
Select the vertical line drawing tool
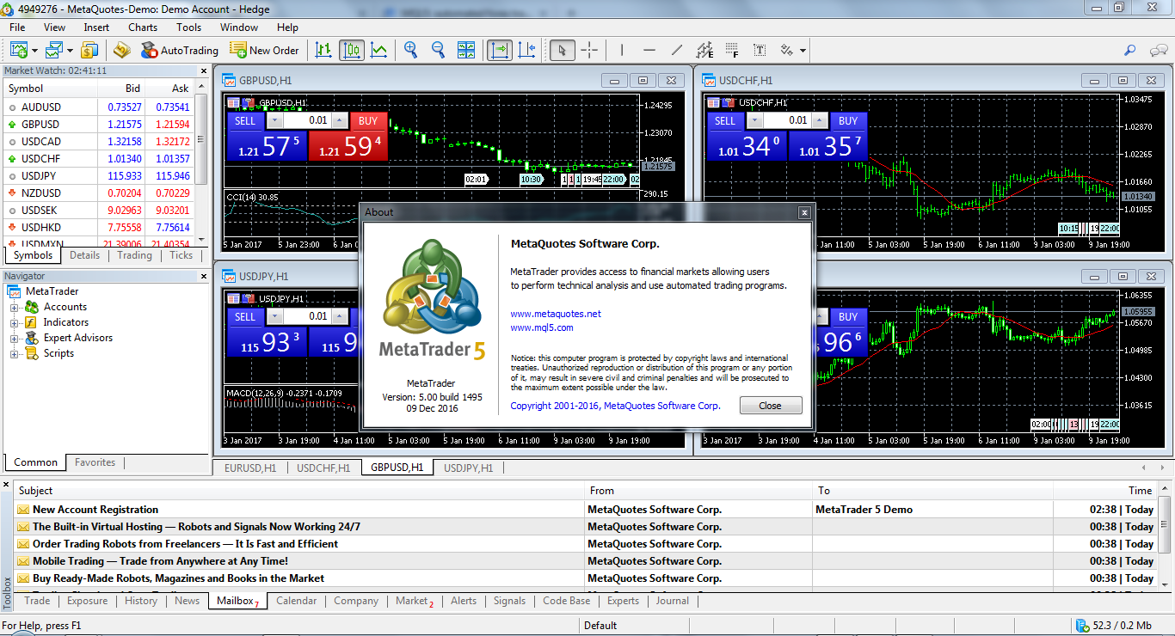coord(622,50)
